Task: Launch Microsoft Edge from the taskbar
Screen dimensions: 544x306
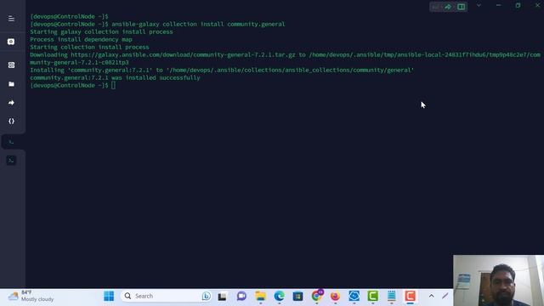Action: (x=279, y=296)
